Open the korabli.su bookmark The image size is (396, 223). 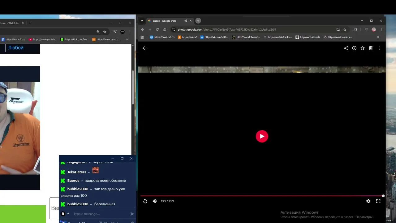[x=13, y=39]
